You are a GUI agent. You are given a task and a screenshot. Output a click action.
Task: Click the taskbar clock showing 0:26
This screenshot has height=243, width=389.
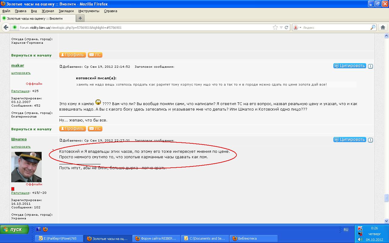(374, 228)
